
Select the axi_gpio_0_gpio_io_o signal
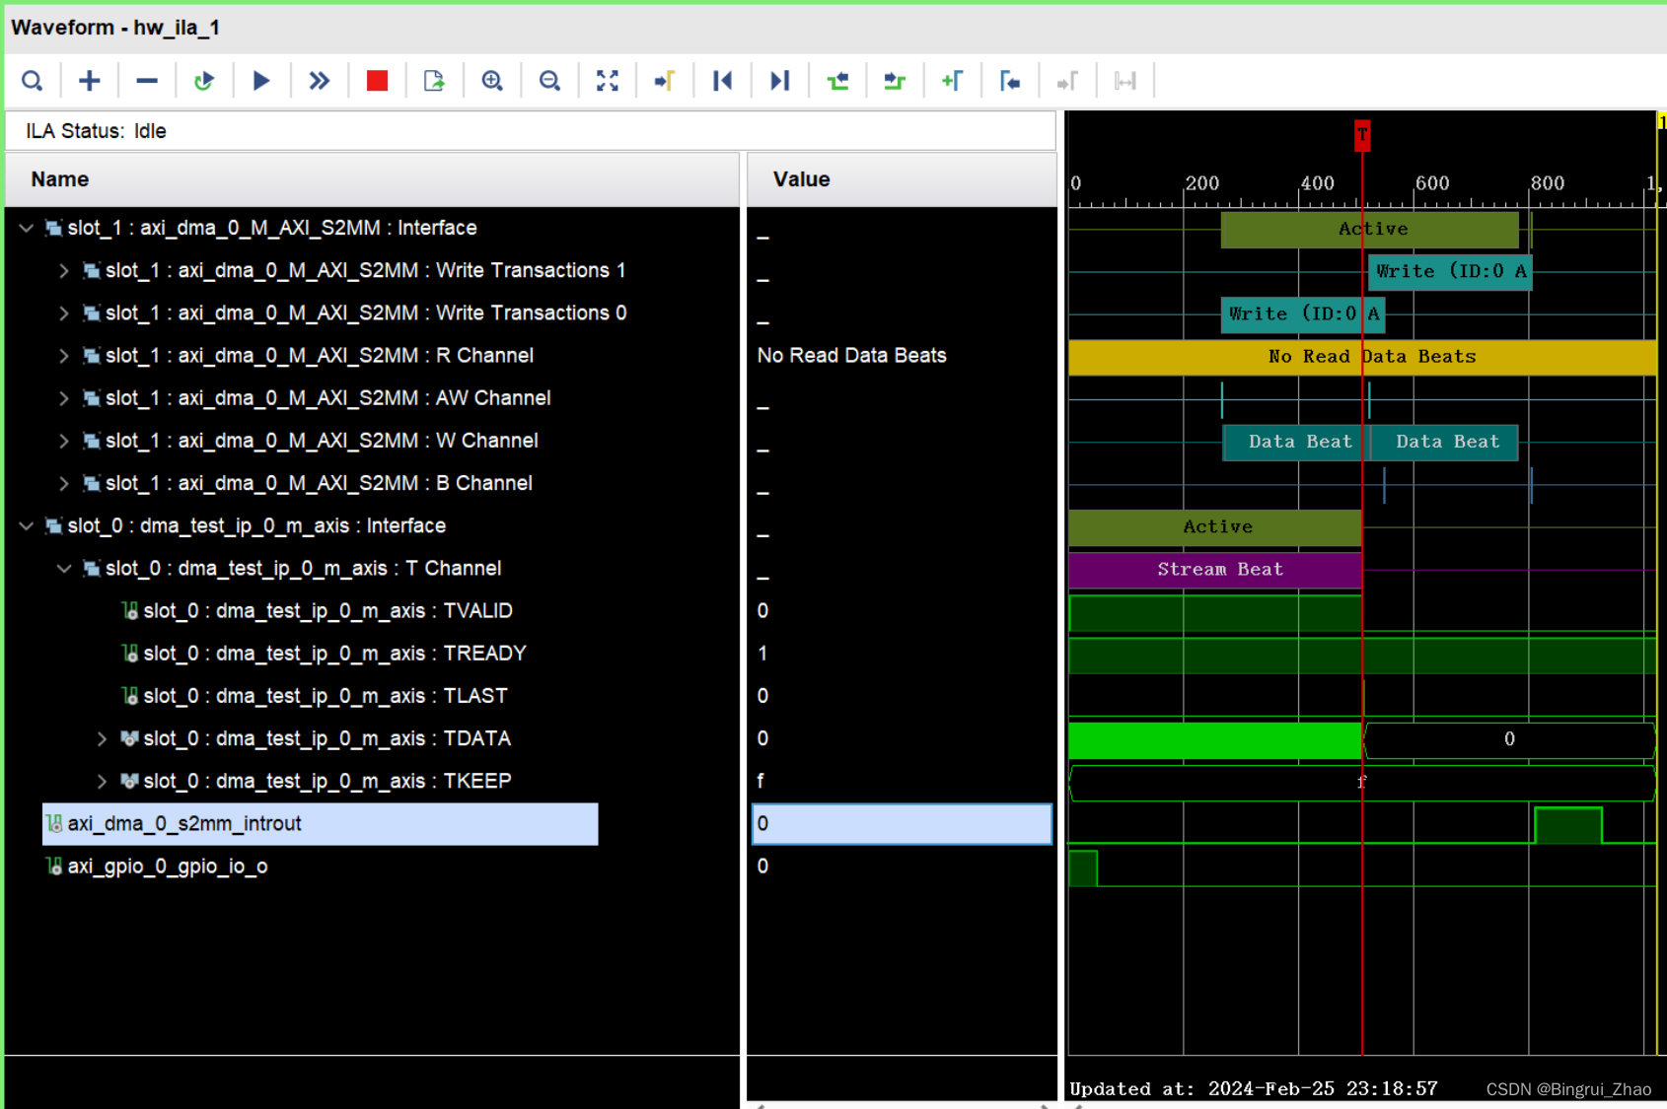[x=167, y=866]
